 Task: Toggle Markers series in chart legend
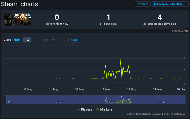click(104, 109)
